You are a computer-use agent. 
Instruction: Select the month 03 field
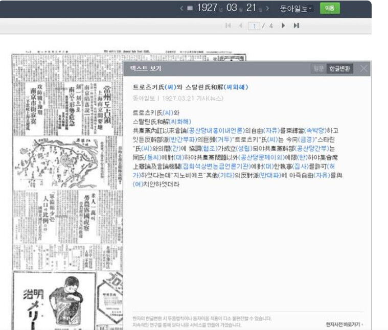(x=232, y=8)
